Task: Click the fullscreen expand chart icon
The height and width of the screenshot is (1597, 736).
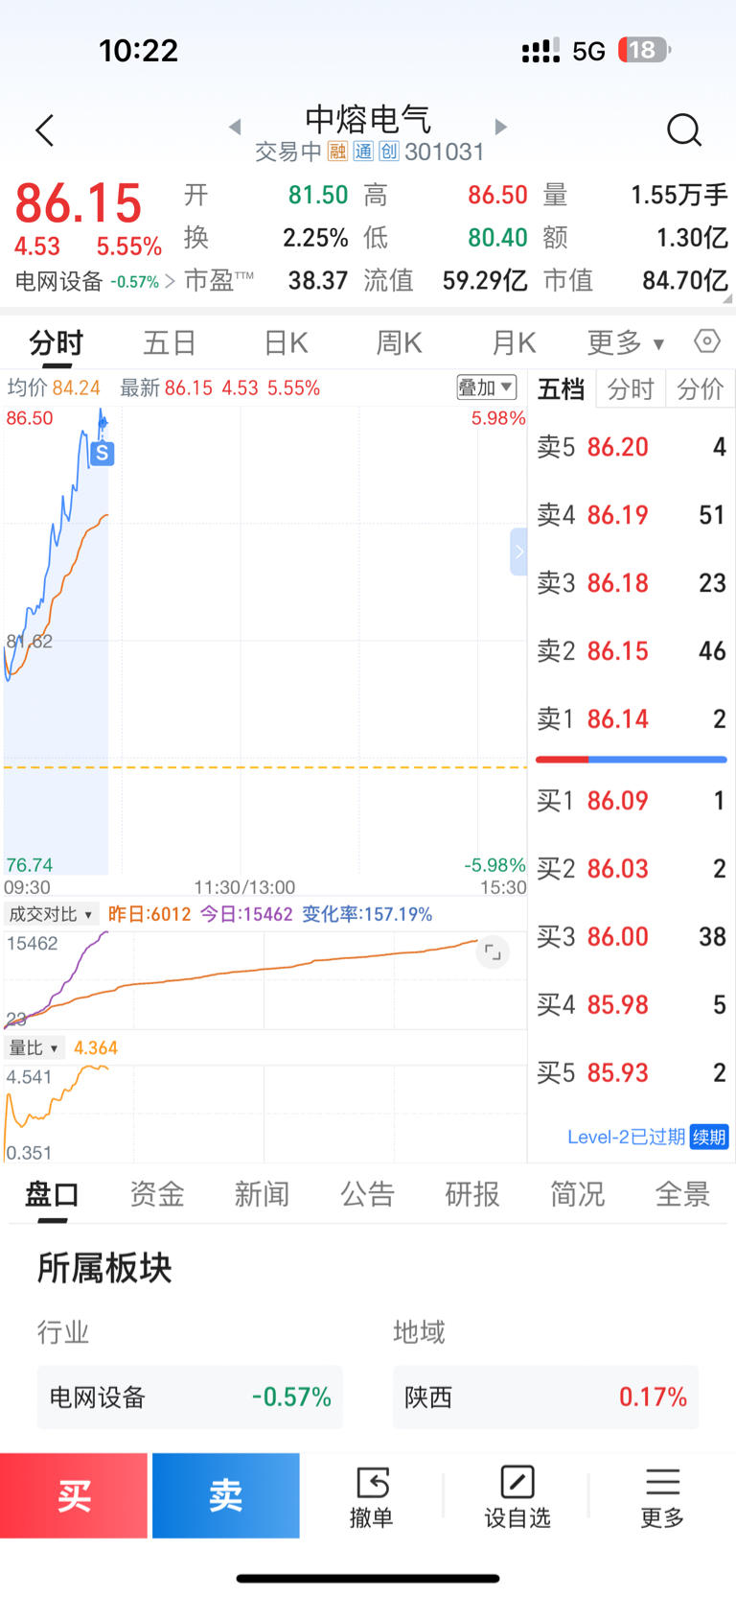Action: tap(493, 952)
